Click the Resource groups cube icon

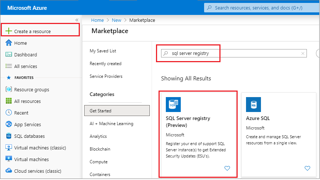[x=9, y=89]
